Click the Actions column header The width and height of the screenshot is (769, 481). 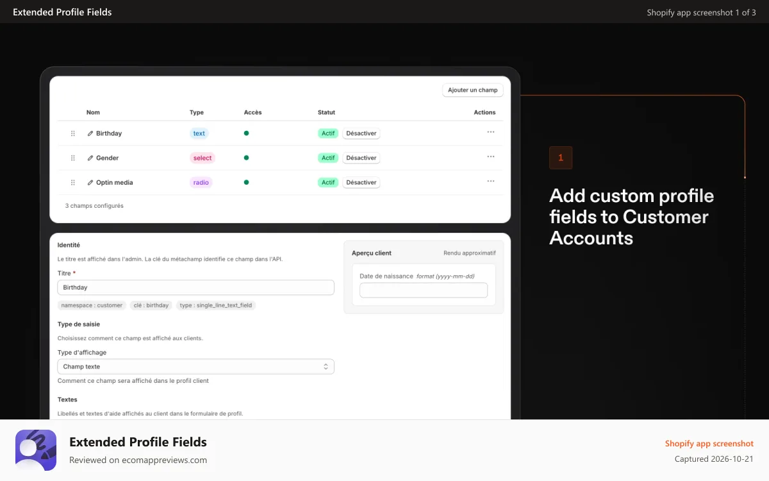(484, 112)
